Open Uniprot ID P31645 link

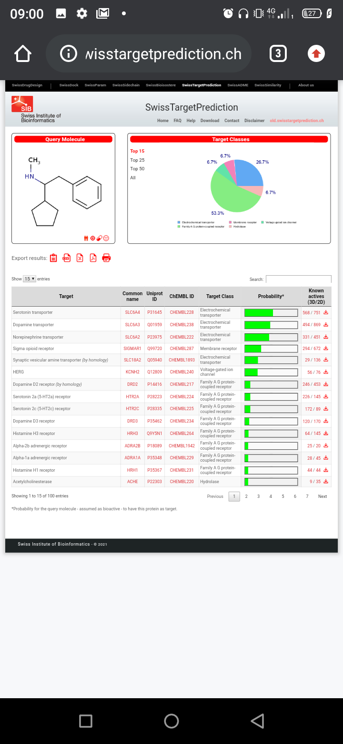pos(154,312)
